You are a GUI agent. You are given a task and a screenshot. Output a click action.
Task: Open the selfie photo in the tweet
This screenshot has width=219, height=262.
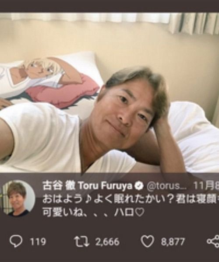(x=109, y=92)
